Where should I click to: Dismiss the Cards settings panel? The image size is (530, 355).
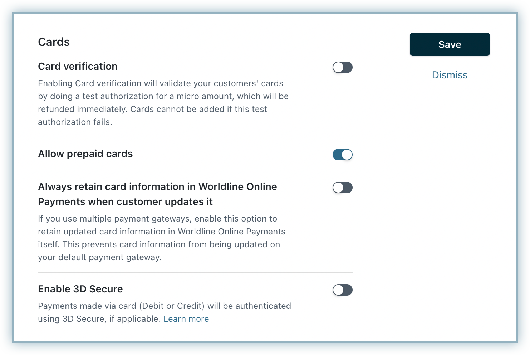click(x=450, y=75)
